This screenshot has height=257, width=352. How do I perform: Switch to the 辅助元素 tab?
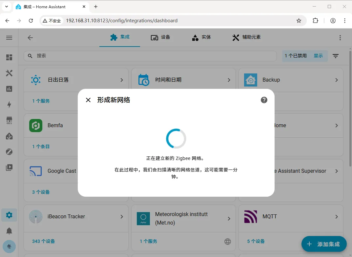point(246,37)
